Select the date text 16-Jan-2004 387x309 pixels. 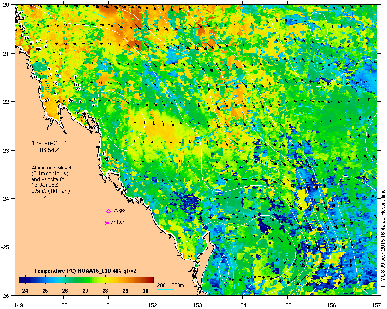49,143
